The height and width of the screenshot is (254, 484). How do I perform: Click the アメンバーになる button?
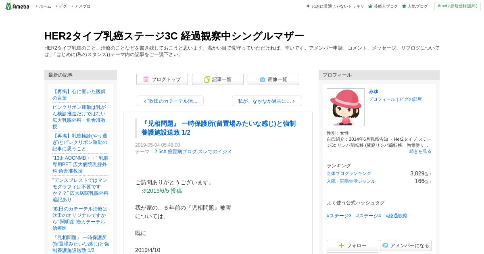(x=406, y=246)
